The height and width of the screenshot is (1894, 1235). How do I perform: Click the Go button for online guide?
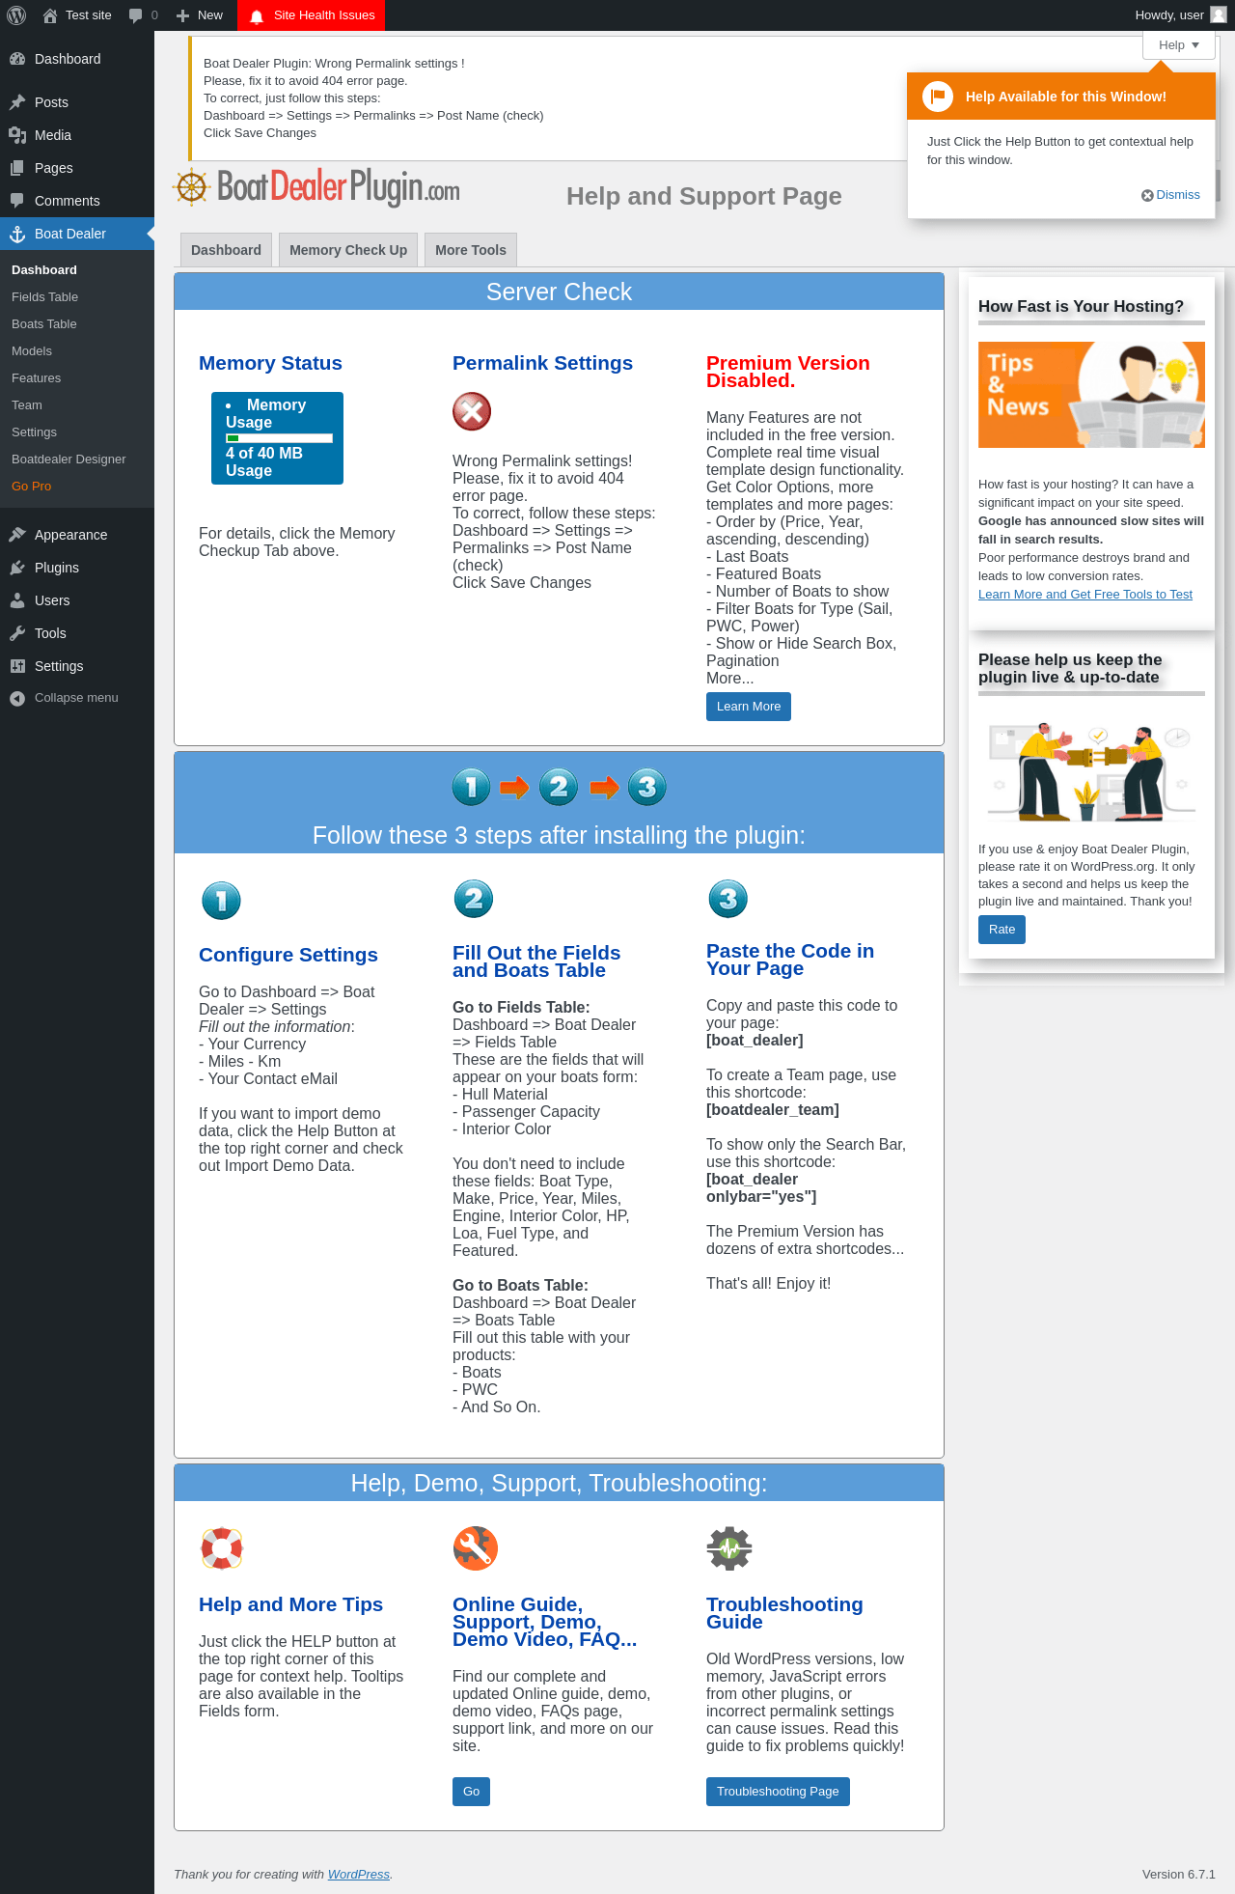471,1792
